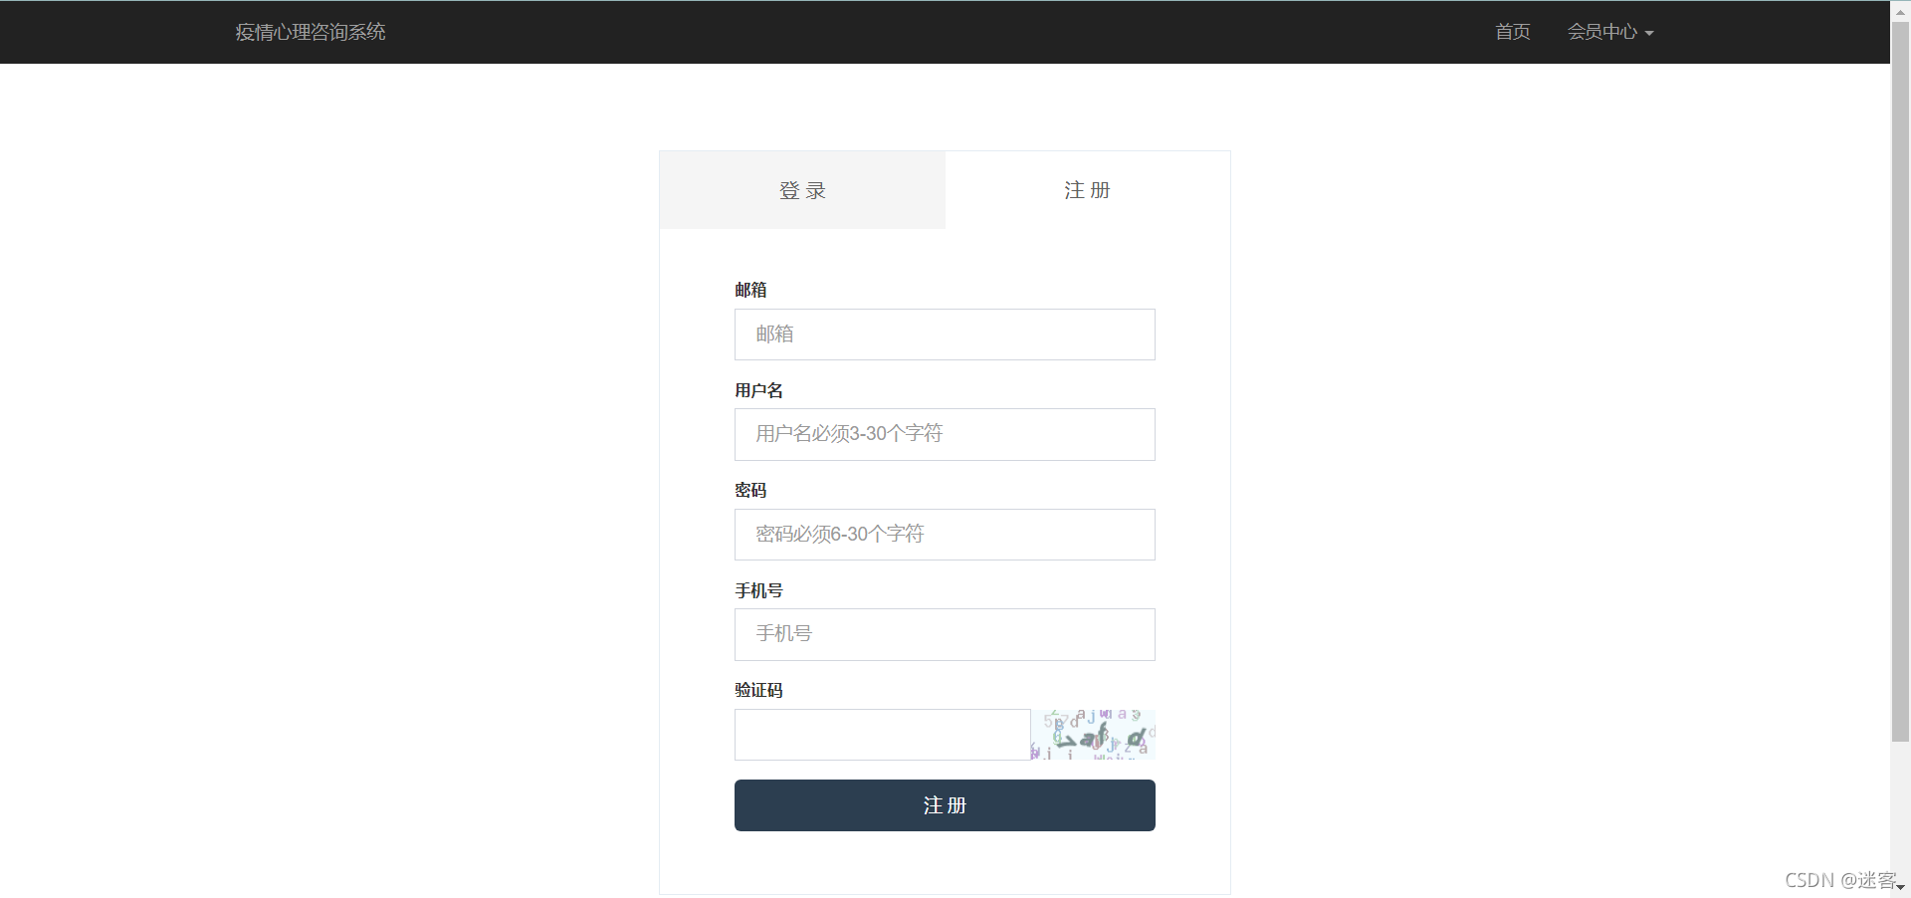The image size is (1911, 898).
Task: Expand the 会员中心 dropdown menu
Action: 1609,32
